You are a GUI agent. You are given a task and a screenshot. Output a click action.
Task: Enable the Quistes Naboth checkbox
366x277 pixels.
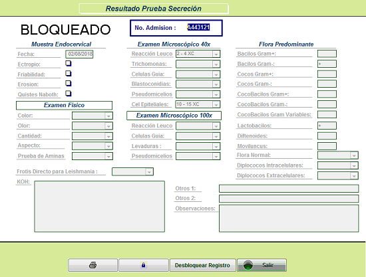pos(68,94)
